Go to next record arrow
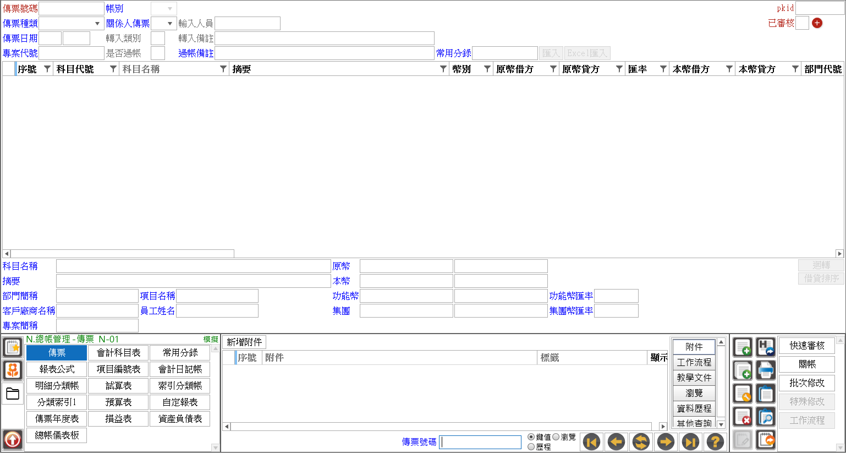The image size is (846, 453). pos(666,441)
